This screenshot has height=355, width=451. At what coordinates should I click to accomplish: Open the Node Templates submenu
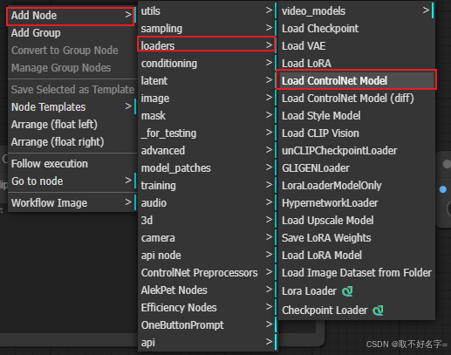[72, 107]
